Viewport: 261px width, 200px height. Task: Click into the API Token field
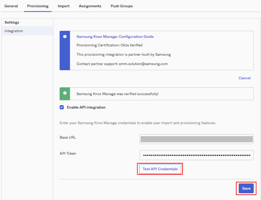(197, 155)
